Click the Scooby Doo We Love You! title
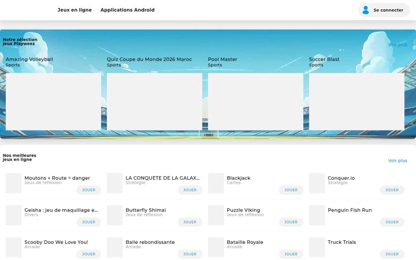The image size is (416, 260). (56, 242)
